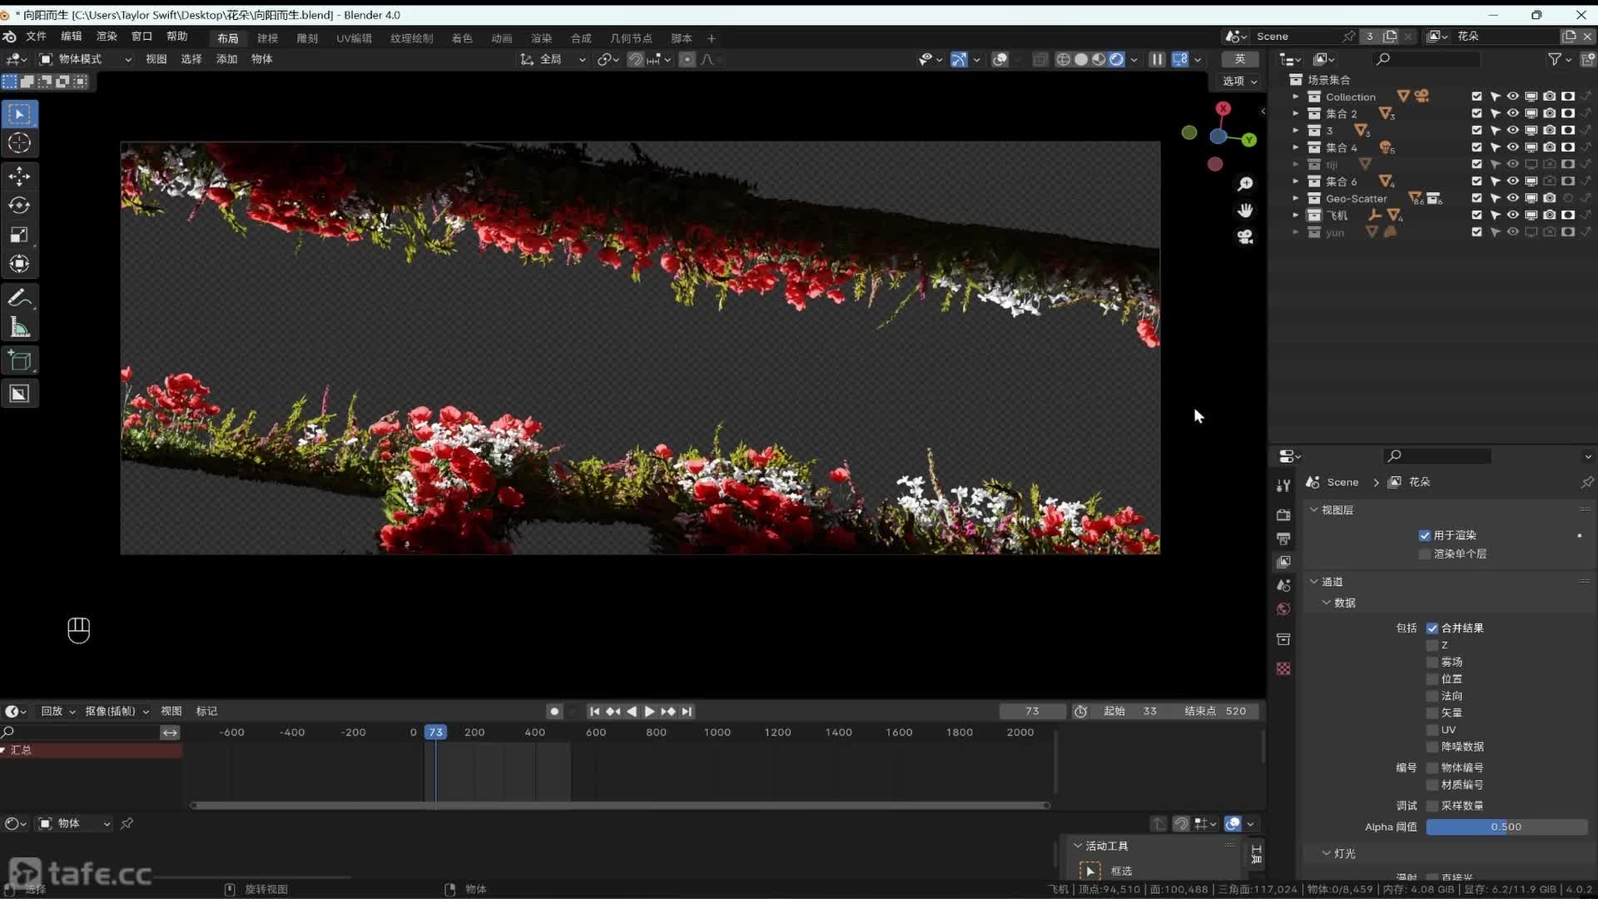Image resolution: width=1598 pixels, height=899 pixels.
Task: Uncheck the 用于渲染 checkbox
Action: 1425,535
